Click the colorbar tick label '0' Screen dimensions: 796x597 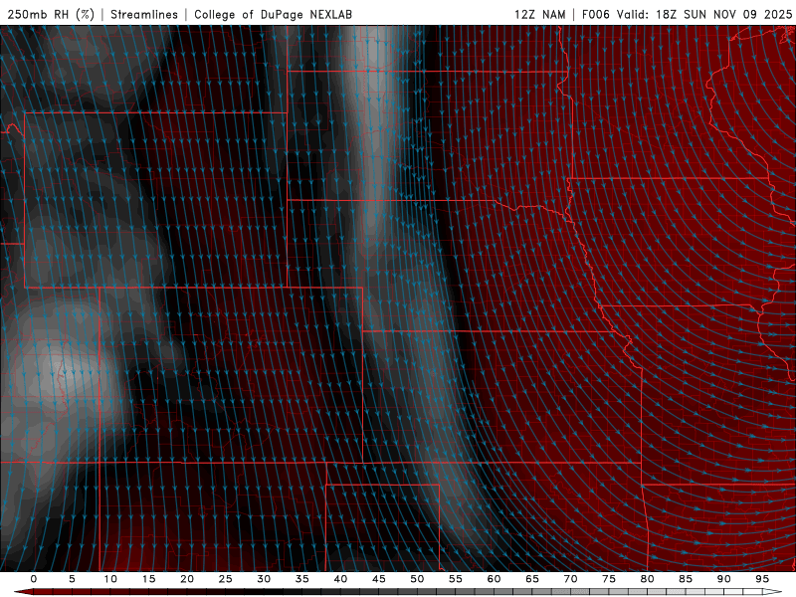(34, 579)
